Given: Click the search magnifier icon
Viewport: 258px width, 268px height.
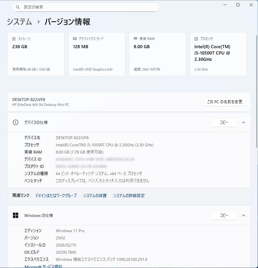Looking at the screenshot, I should click(17, 7).
